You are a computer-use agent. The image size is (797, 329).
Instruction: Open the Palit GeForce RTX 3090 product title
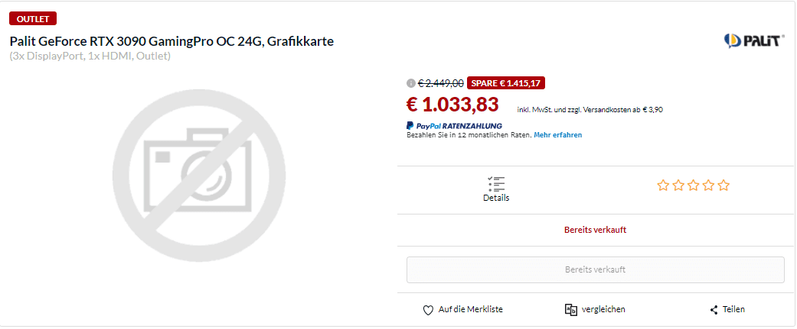(x=171, y=40)
